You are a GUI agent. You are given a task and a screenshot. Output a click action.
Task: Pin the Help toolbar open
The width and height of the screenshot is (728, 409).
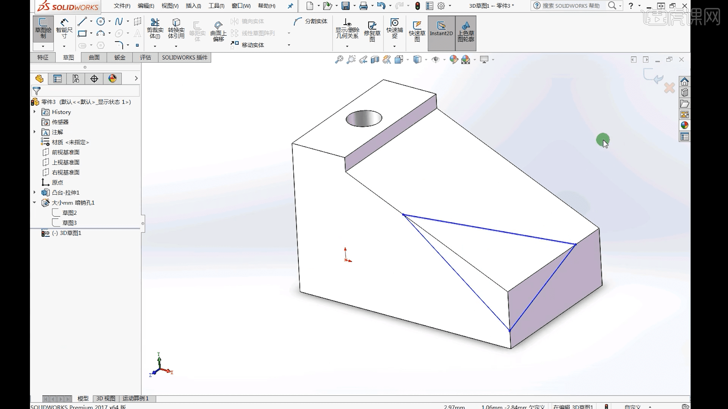pos(290,6)
